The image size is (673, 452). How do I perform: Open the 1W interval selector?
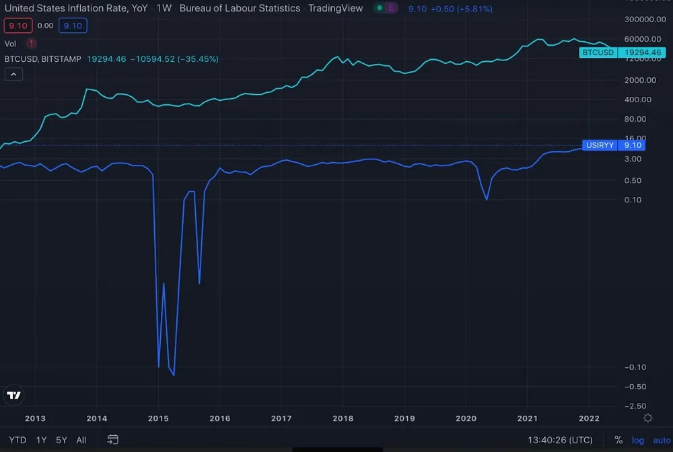(x=164, y=9)
